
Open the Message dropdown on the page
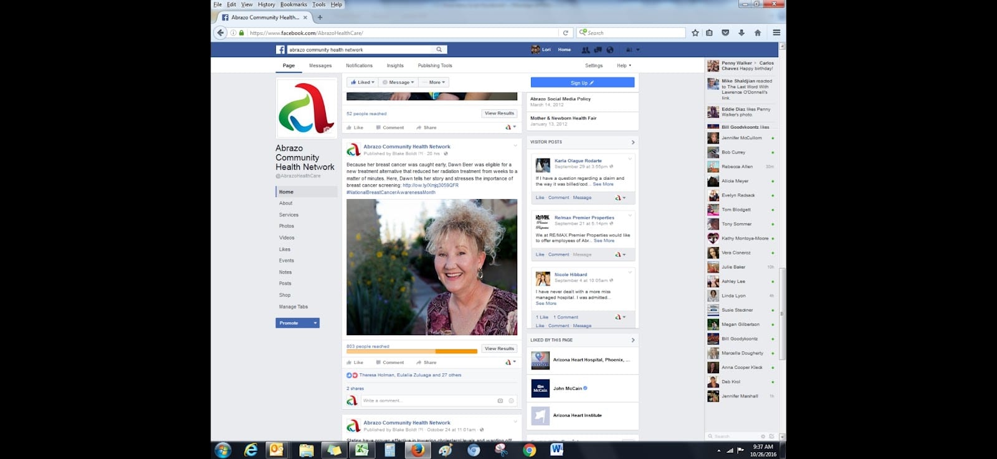click(x=398, y=82)
